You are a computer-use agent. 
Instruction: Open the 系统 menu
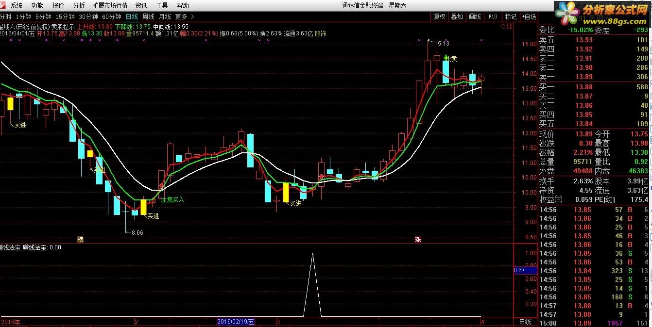[17, 5]
